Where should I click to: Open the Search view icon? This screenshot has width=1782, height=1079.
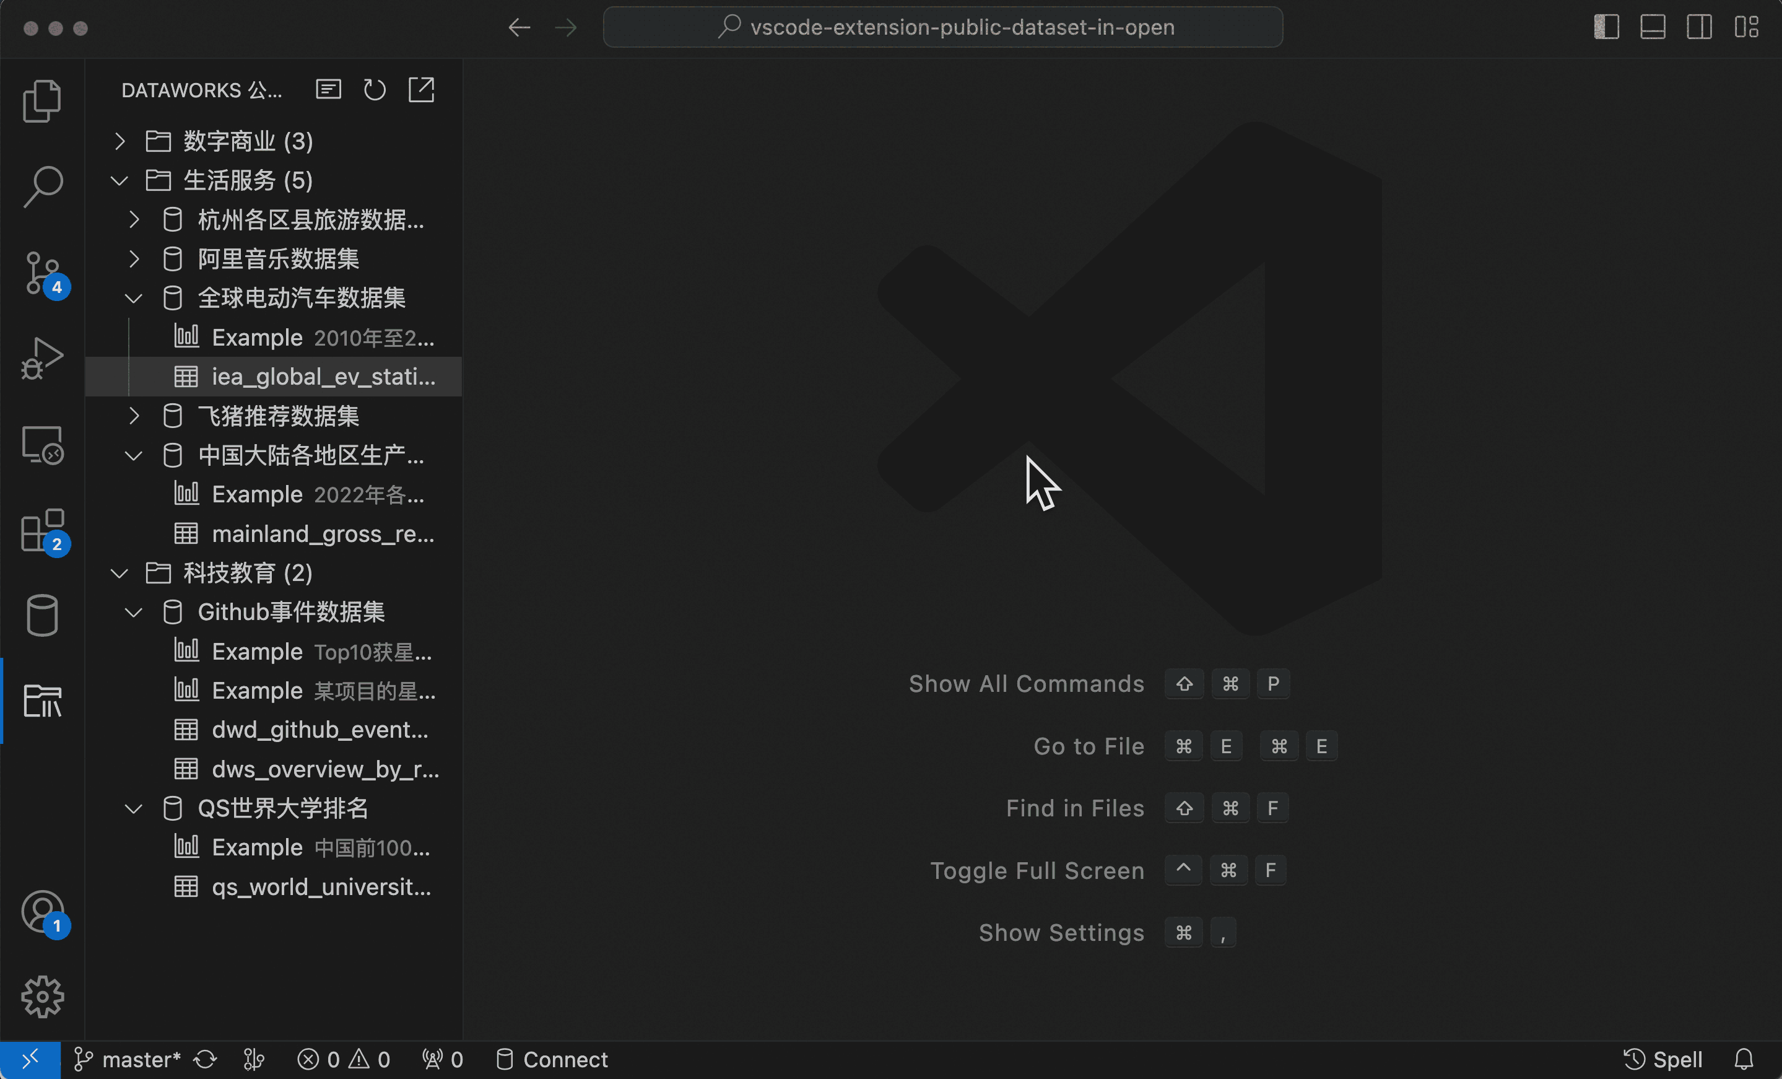pyautogui.click(x=42, y=186)
